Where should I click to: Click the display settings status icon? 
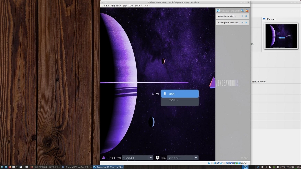pos(227,163)
